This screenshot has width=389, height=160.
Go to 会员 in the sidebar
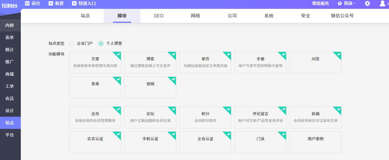pos(9,98)
